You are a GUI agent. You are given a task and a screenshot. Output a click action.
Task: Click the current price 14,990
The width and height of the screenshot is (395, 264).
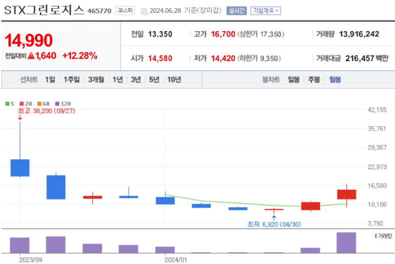[29, 40]
